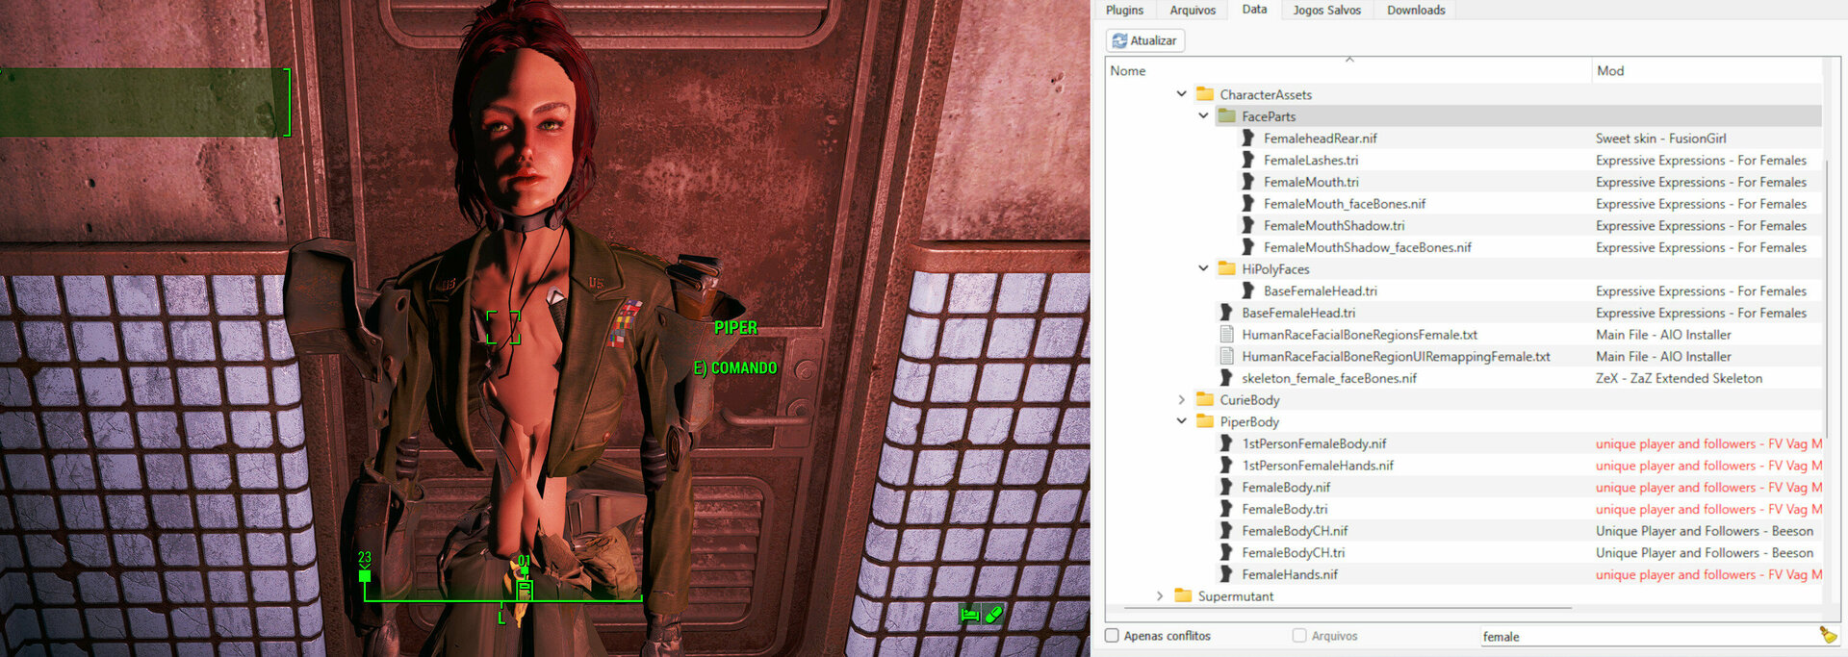Select the FemaleheadRear.nif file name

[x=1320, y=139]
